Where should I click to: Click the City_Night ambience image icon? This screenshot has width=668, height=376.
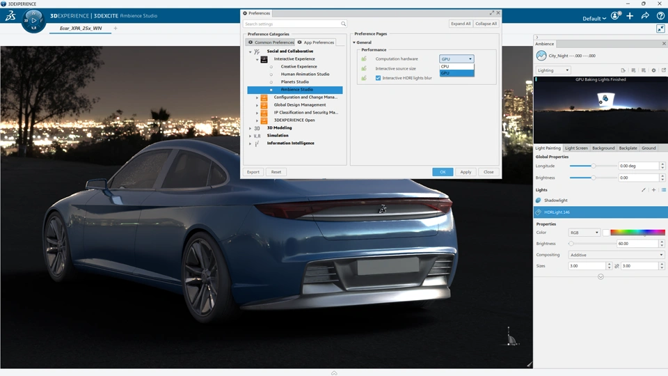541,56
